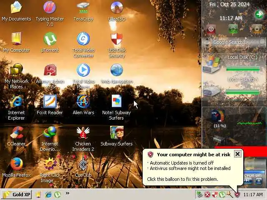Click the Security Center alert tray icon
Screen dimensions: 267x200
tap(237, 195)
